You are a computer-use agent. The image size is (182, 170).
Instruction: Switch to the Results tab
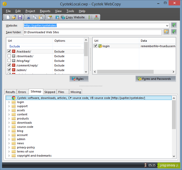coord(11,92)
